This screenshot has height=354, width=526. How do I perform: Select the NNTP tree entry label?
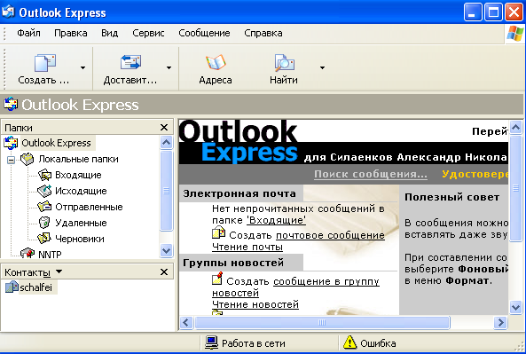[x=50, y=255]
